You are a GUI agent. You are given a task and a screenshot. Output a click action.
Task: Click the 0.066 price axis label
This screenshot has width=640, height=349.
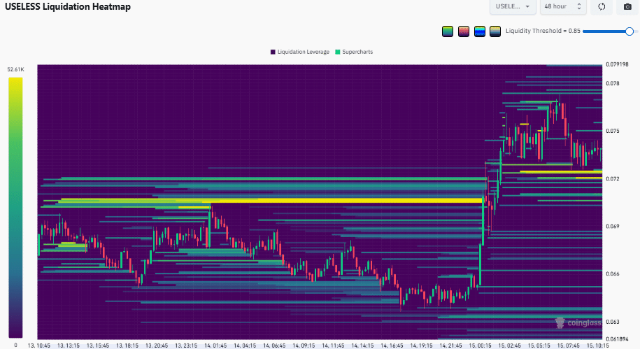613,274
